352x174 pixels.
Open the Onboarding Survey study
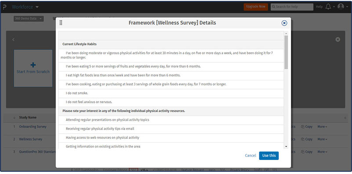tap(33, 127)
